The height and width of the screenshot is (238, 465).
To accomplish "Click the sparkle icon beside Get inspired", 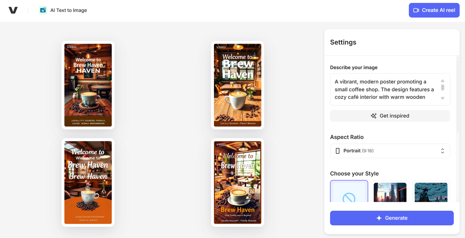I will [373, 116].
